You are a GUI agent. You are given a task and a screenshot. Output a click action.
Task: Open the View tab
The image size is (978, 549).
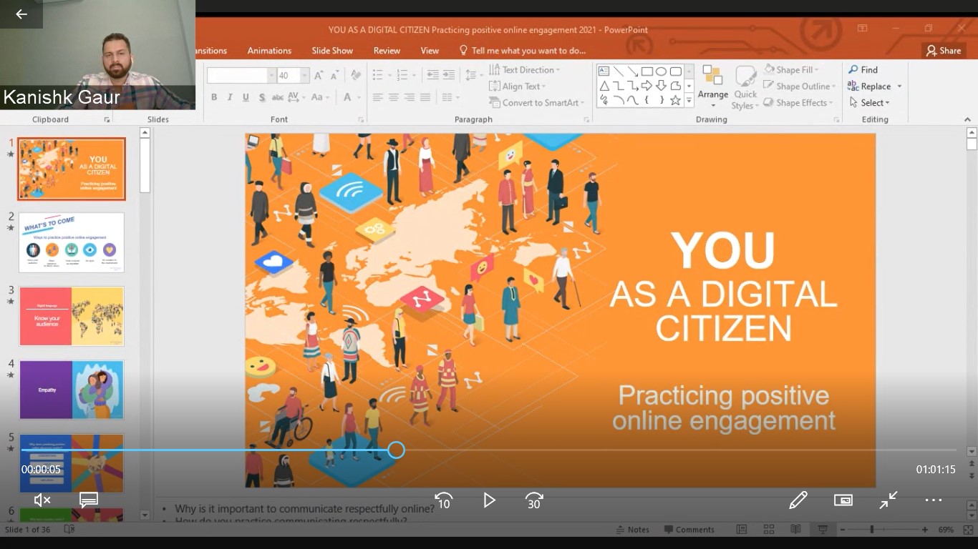pos(430,50)
